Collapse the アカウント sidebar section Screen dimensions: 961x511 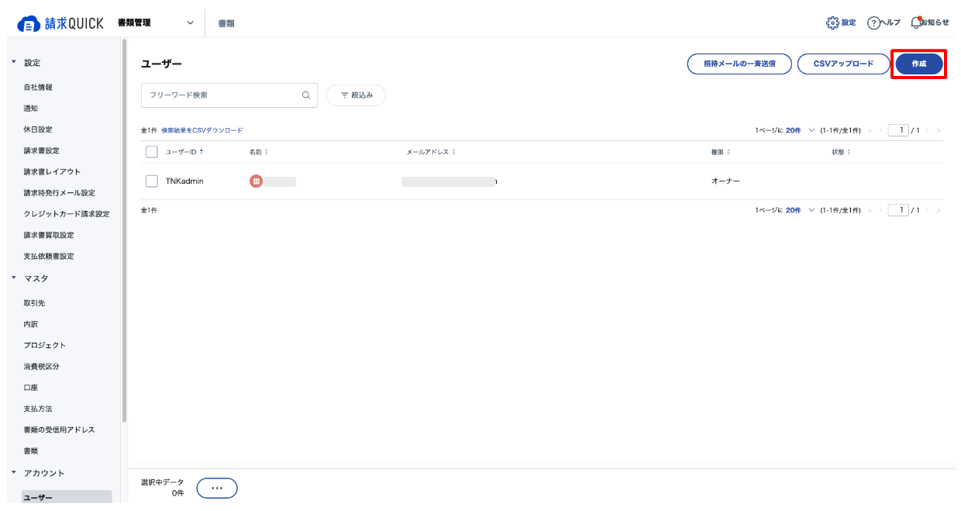pos(14,473)
